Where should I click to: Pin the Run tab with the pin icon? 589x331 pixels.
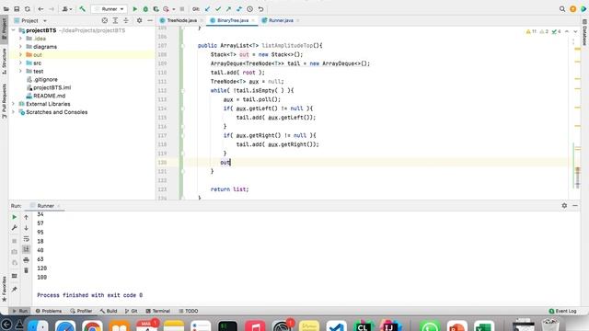[x=15, y=290]
